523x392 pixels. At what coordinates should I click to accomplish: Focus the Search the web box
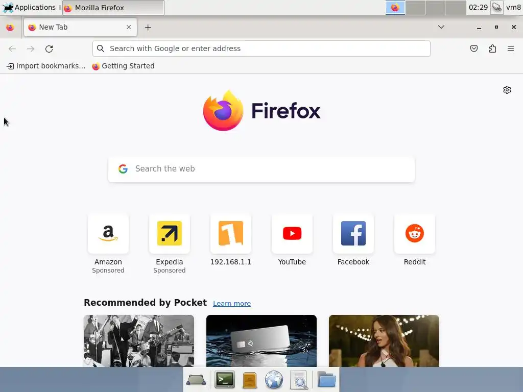pyautogui.click(x=261, y=169)
